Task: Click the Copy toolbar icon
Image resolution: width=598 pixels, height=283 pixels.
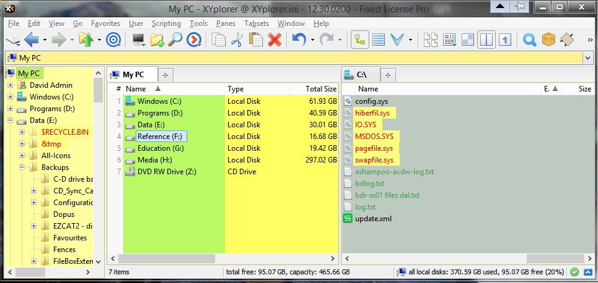Action: coord(218,40)
